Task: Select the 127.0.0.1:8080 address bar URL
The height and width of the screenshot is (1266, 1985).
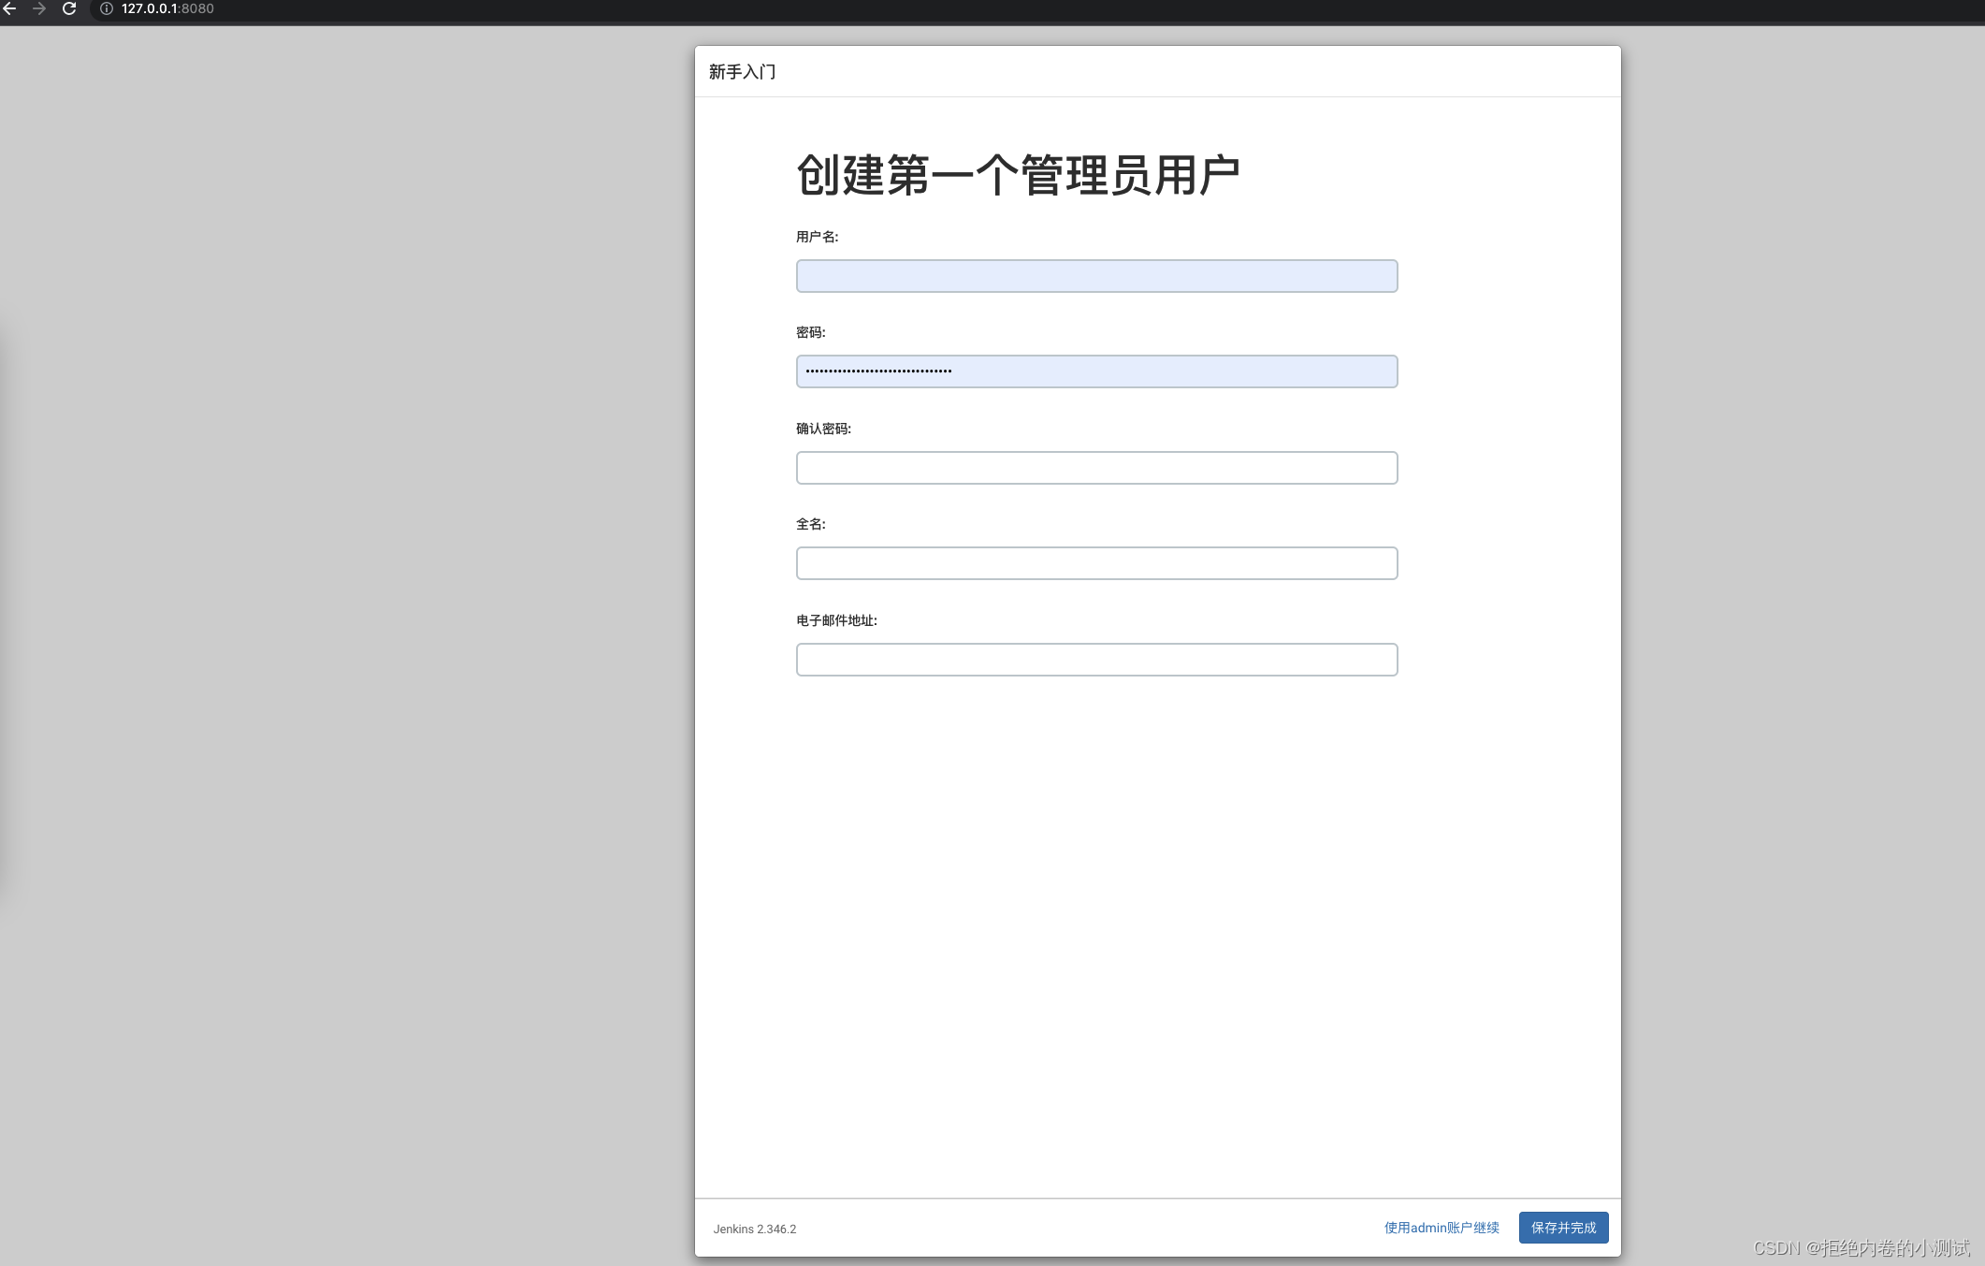Action: 167,8
